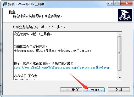Click the line 当前版本采用VSTO开发
Viewport: 134px width, 97px height.
pos(30,47)
